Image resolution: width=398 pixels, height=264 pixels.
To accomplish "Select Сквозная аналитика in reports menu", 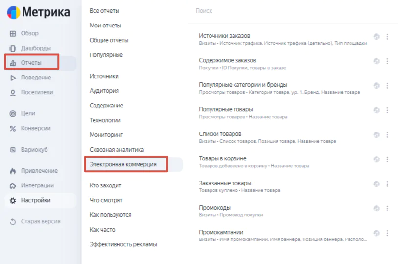I will [x=117, y=150].
